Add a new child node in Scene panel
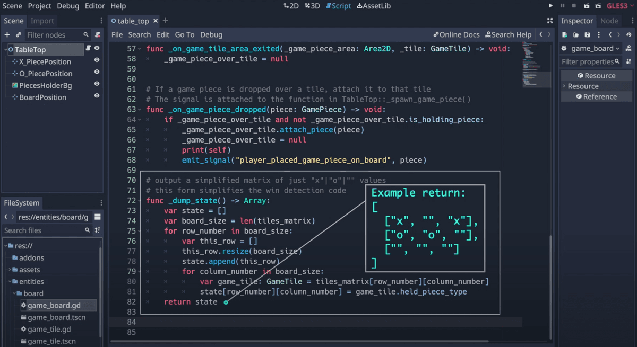Viewport: 637px width, 347px height. (7, 34)
